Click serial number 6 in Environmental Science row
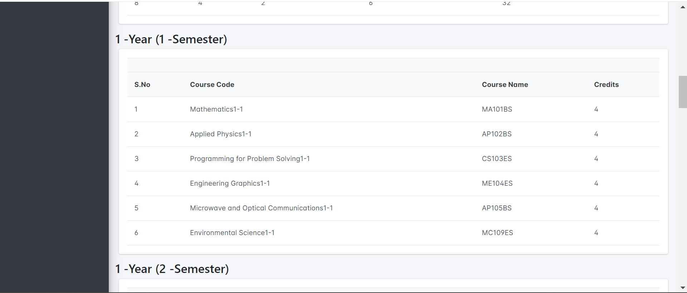This screenshot has width=687, height=293. 136,233
